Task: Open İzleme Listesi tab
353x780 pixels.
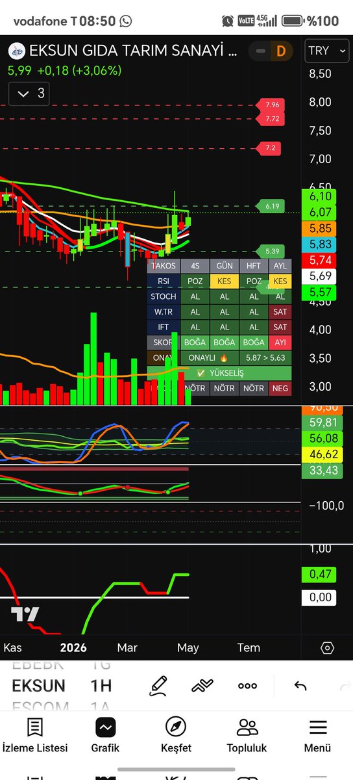Action: [x=35, y=736]
